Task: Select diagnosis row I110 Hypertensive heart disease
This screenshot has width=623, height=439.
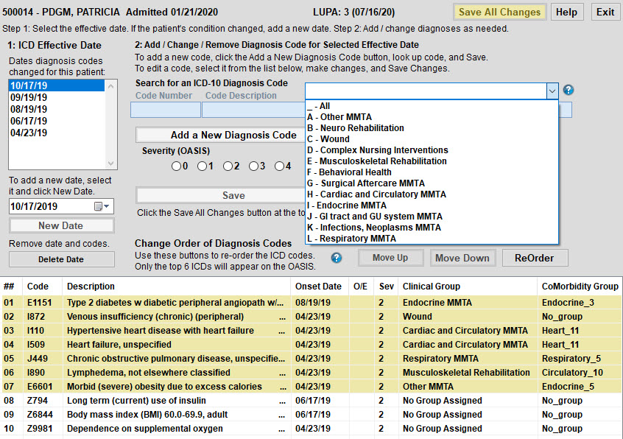Action: (311, 331)
